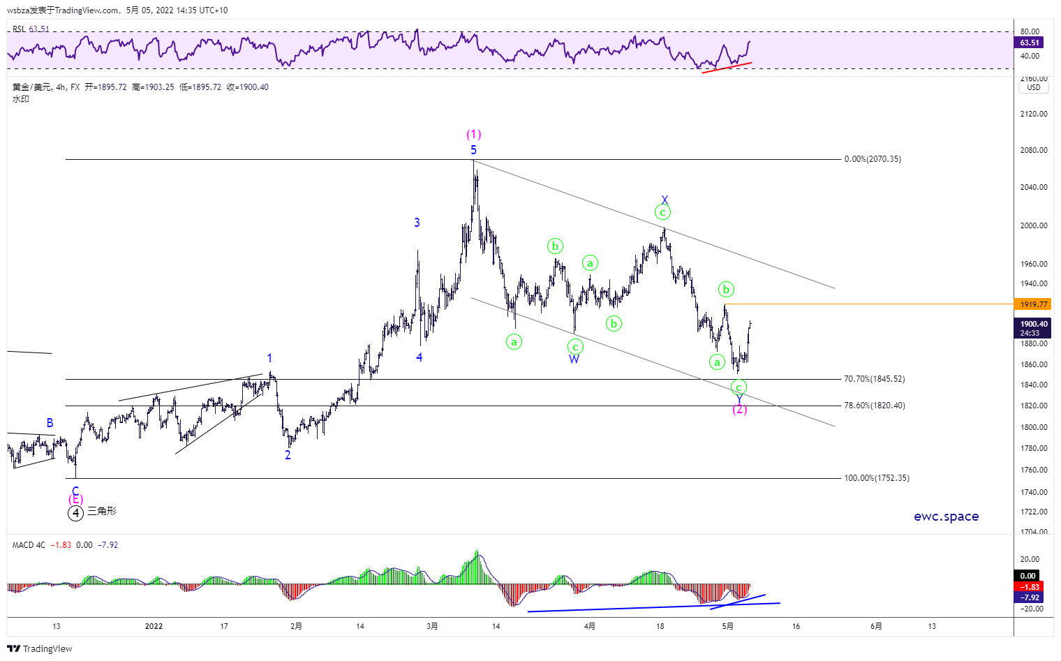Viewport: 1061px width, 661px height.
Task: Click the 收=1900.40 close price value
Action: 247,87
